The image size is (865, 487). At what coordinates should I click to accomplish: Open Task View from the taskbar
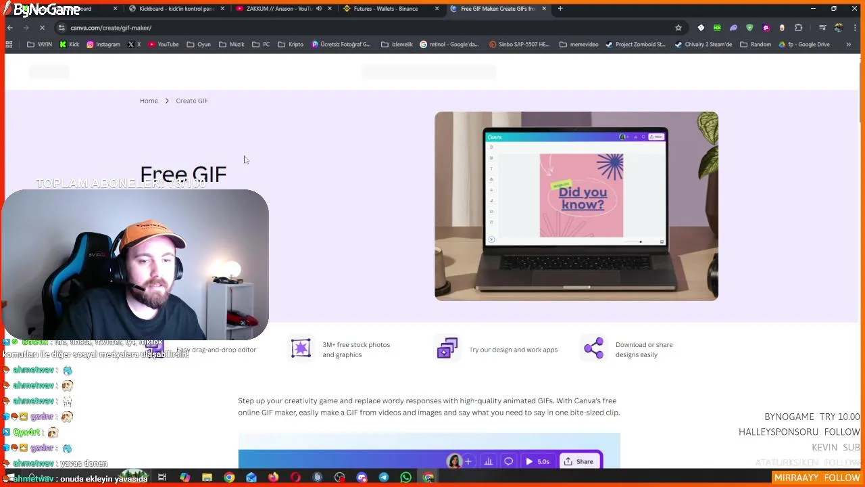click(162, 478)
